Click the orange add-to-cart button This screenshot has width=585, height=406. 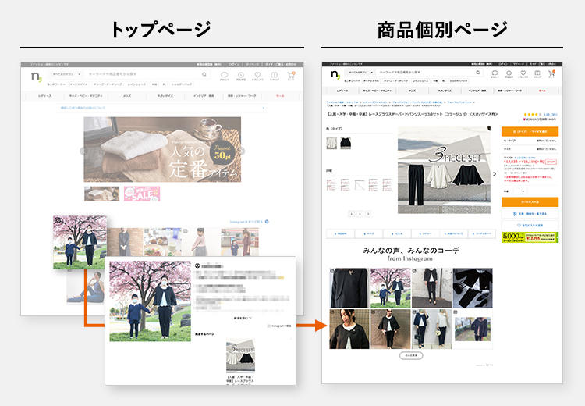pyautogui.click(x=530, y=201)
